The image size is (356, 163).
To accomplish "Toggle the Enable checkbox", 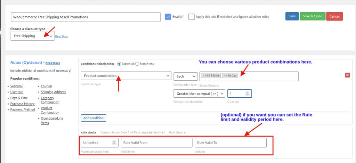I will pyautogui.click(x=168, y=17).
